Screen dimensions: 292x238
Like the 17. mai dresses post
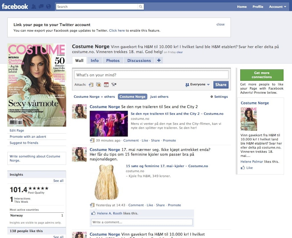click(x=150, y=205)
